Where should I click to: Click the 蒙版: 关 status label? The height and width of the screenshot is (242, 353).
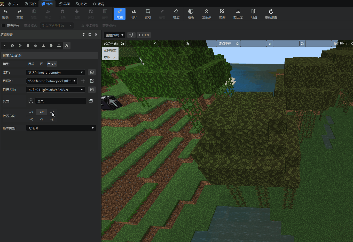[110, 57]
